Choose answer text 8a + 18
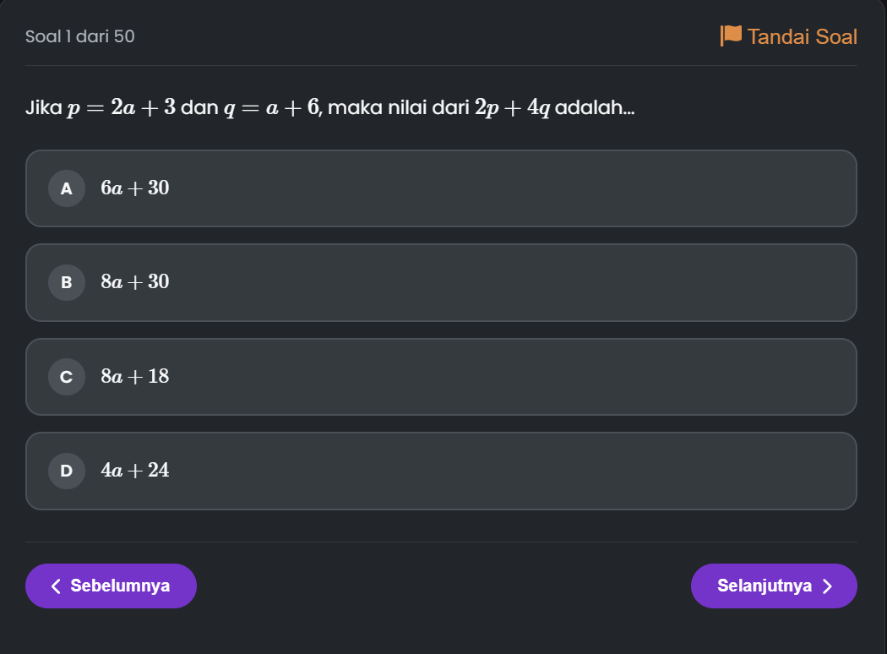Screen dimensions: 887x654 pyautogui.click(x=135, y=376)
